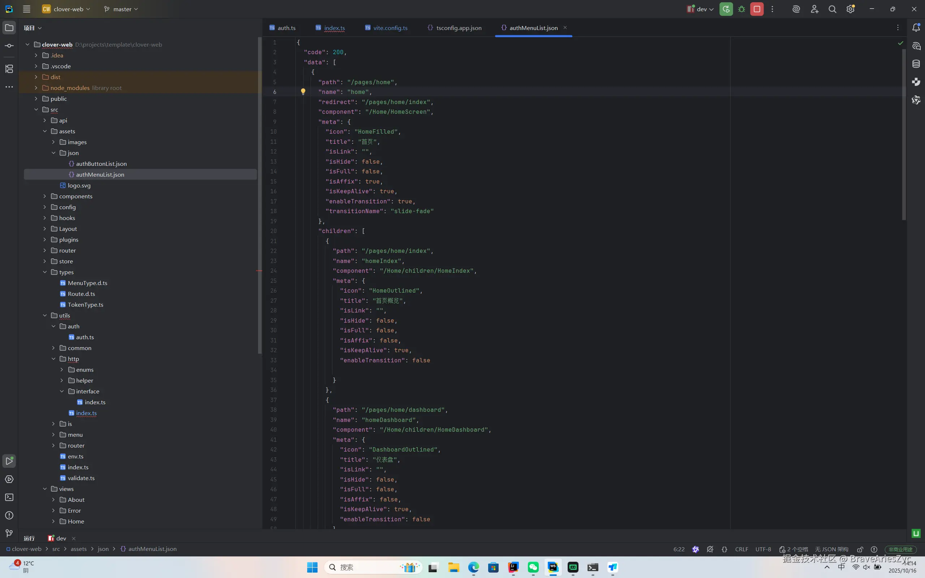Viewport: 925px width, 578px height.
Task: Open the Commit tool window icon
Action: [x=9, y=46]
